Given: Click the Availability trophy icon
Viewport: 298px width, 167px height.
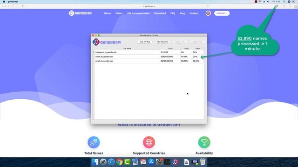Looking at the screenshot, I should (x=204, y=142).
